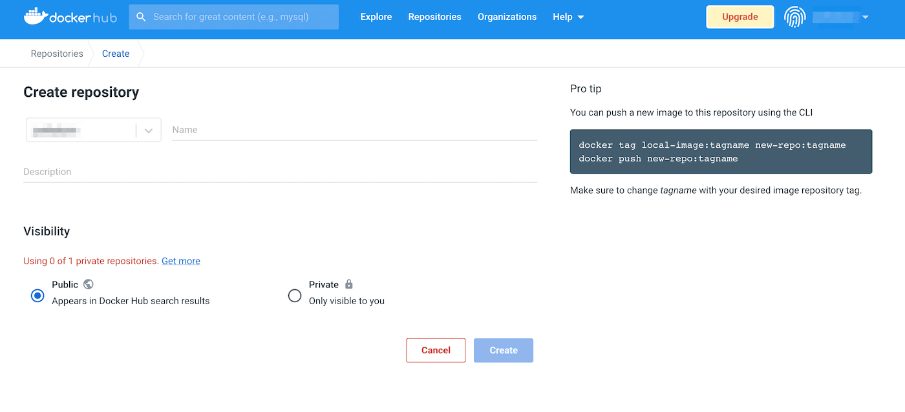The height and width of the screenshot is (412, 905).
Task: Open the Explore page
Action: 376,17
